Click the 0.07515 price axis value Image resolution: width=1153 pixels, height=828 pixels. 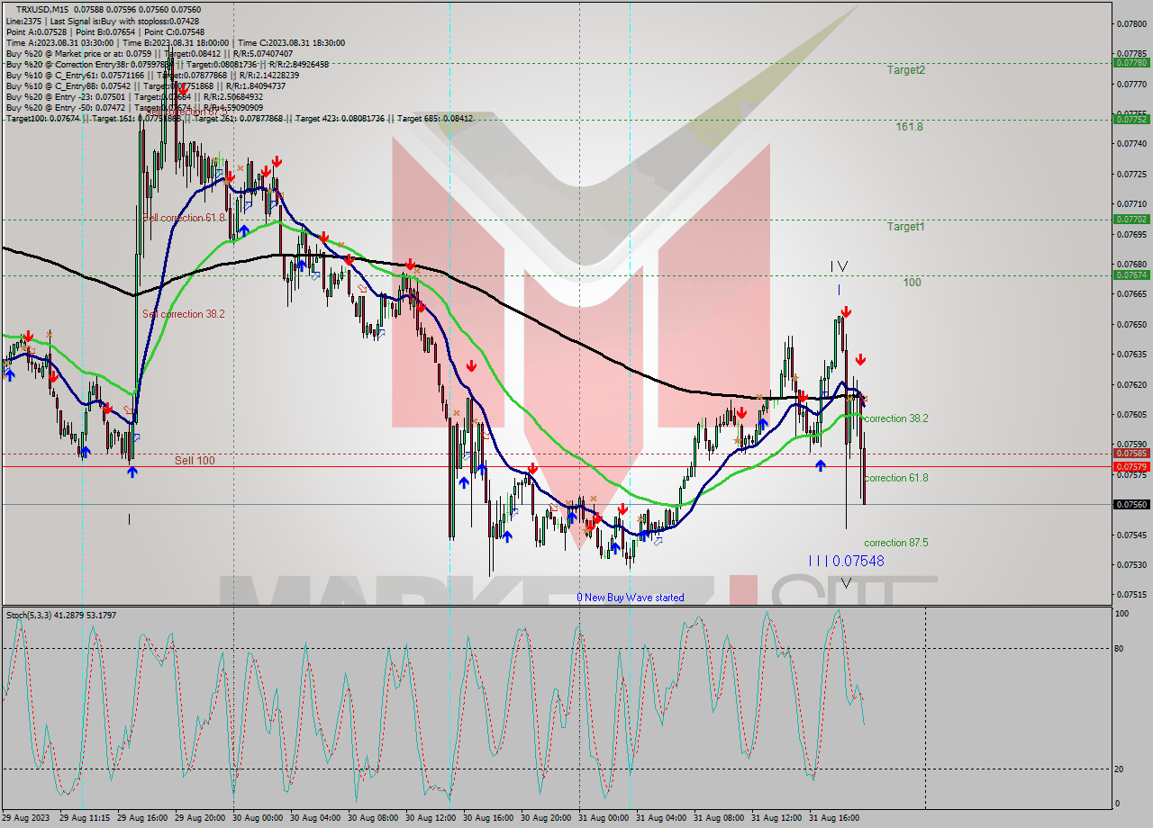(1132, 594)
